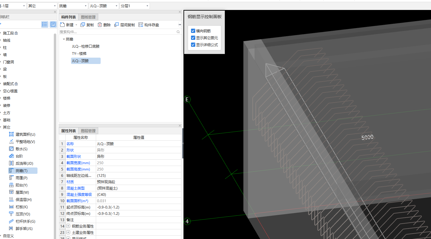The image size is (431, 239).
Task: Click the navigation tree vertical scrollbar
Action: coord(55,136)
